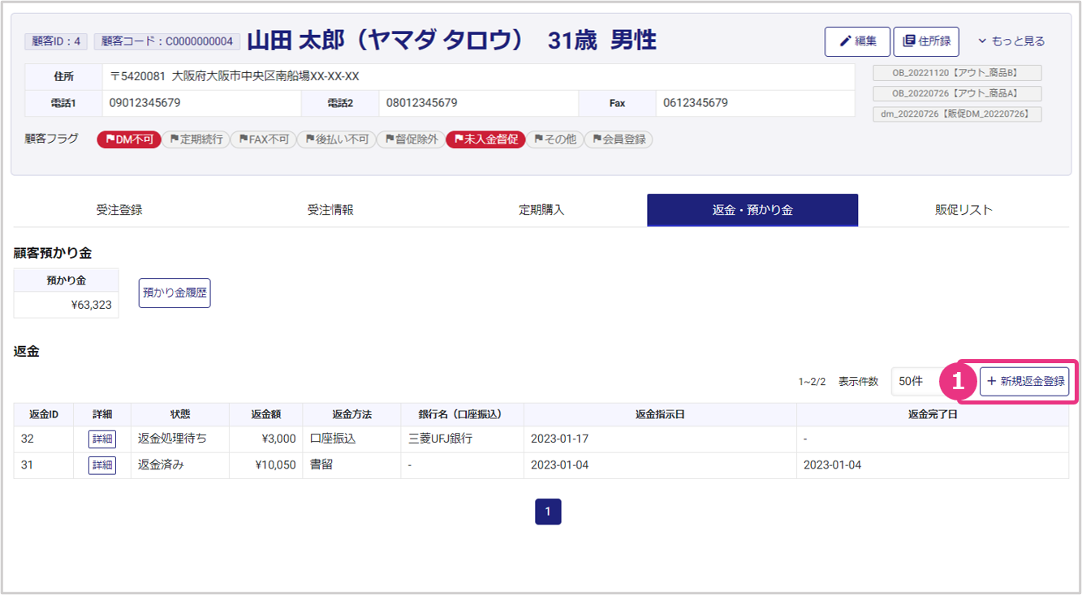Toggle the 会員登録 flag

pyautogui.click(x=619, y=139)
